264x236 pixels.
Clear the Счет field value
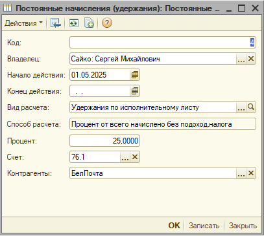[135, 157]
